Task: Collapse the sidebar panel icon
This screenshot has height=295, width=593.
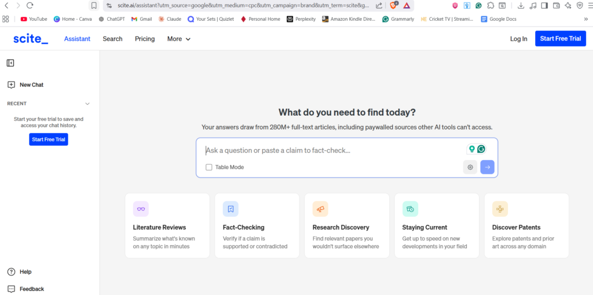Action: (x=10, y=63)
